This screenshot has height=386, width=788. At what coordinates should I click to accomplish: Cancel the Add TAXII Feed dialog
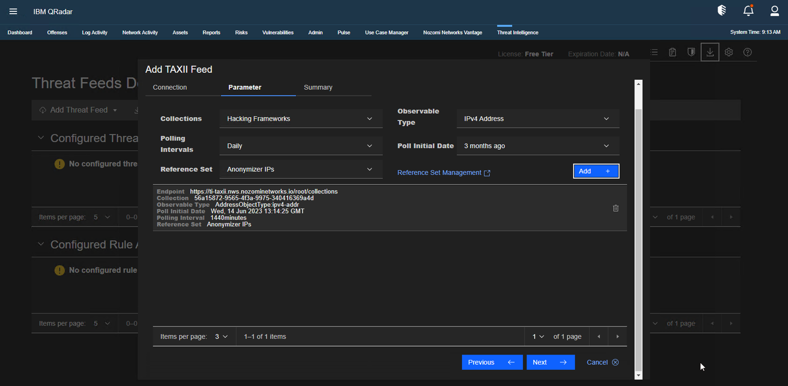[602, 362]
